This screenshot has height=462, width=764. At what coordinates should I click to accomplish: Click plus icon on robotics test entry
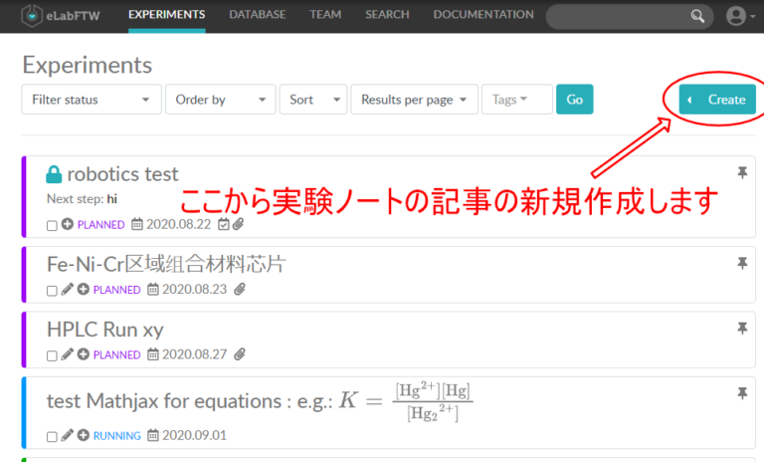(x=67, y=224)
